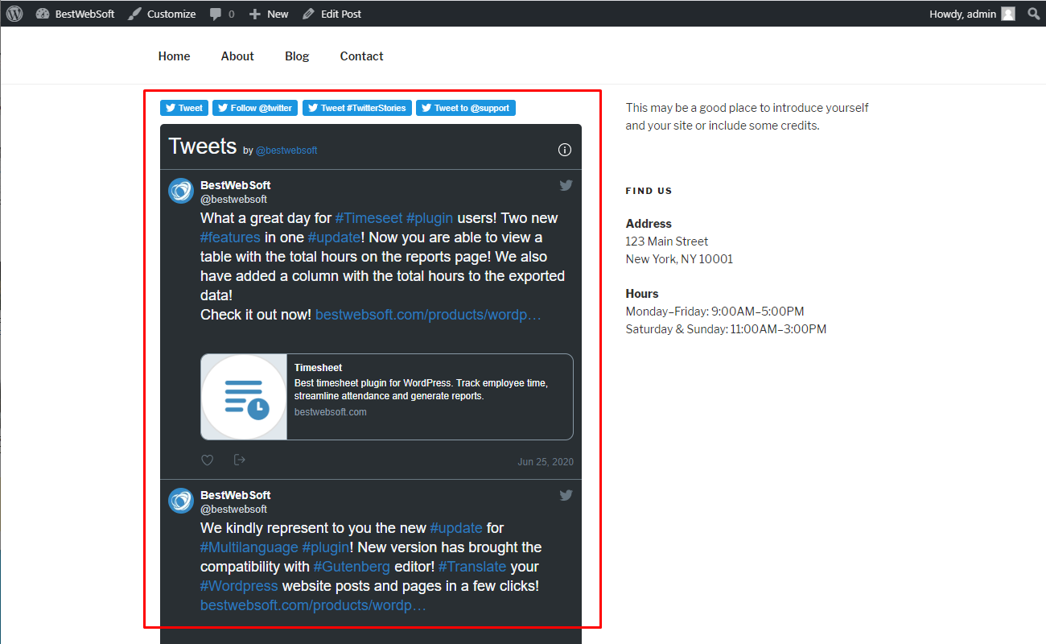The image size is (1046, 644).
Task: Open bestwebsoft.com link after 'Check it out now!'
Action: click(428, 315)
